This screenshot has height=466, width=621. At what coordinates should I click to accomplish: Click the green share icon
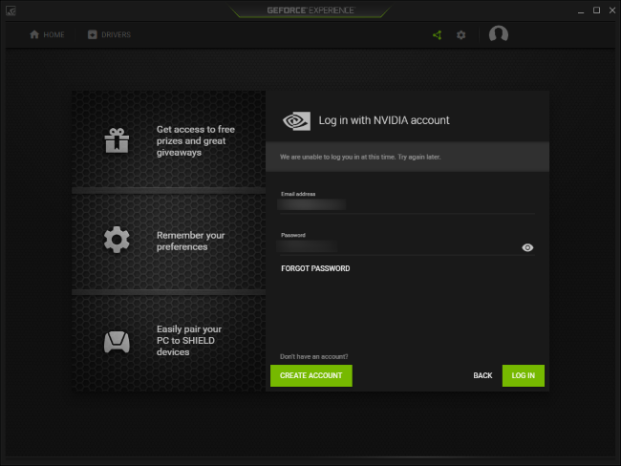tap(437, 35)
